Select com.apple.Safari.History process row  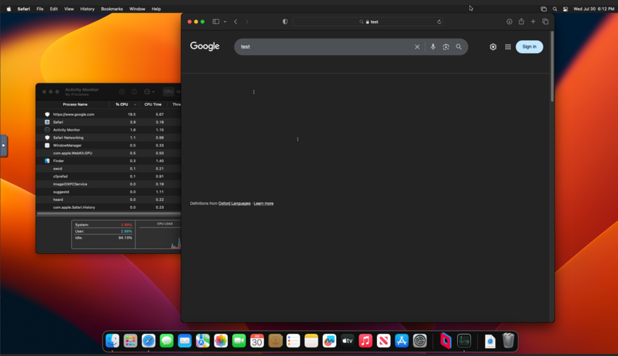(x=108, y=208)
